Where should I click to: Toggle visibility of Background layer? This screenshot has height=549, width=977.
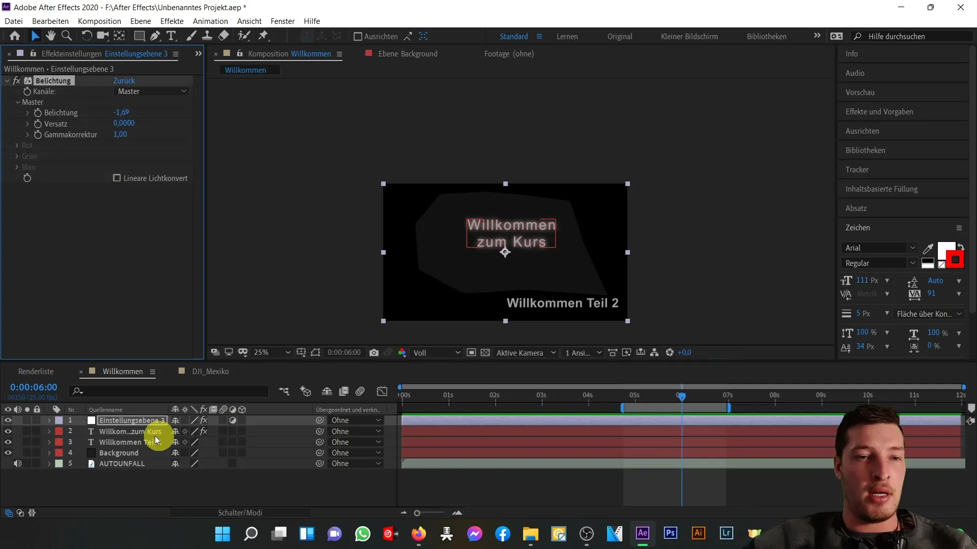[8, 453]
